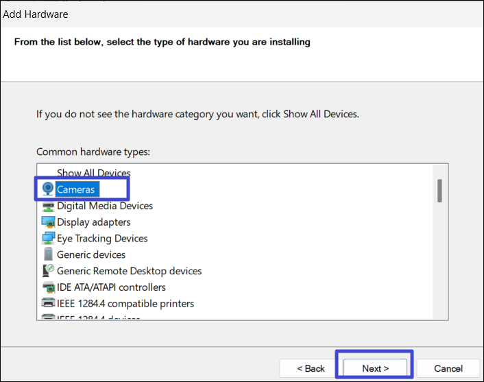
Task: Click the Generic Remote Desktop devices icon
Action: click(x=48, y=271)
